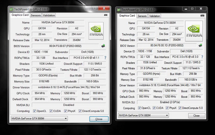215x135 pixels.
Task: Toggle DirectCompute 5.0 checkbox in right window
Action: [180, 108]
